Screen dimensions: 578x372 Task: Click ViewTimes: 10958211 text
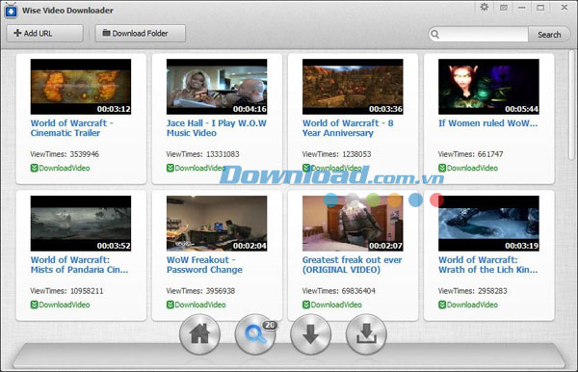pyautogui.click(x=66, y=291)
